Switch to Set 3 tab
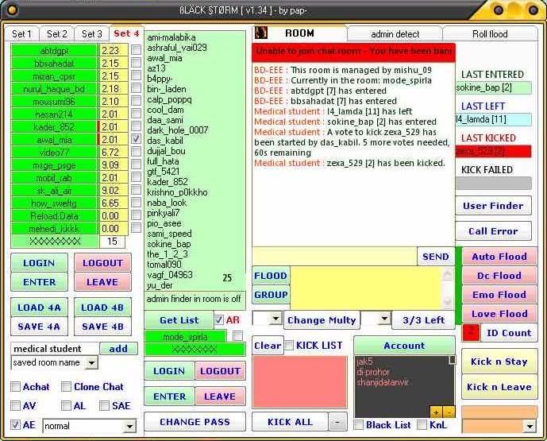This screenshot has height=441, width=547. 91,34
